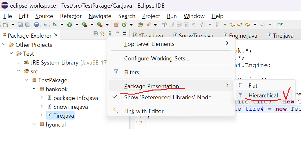Click the Back navigation arrow icon
Viewport: 301px width, 142px height.
click(248, 25)
